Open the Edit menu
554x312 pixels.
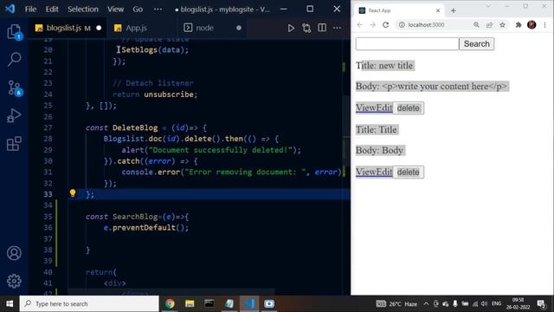[52, 10]
